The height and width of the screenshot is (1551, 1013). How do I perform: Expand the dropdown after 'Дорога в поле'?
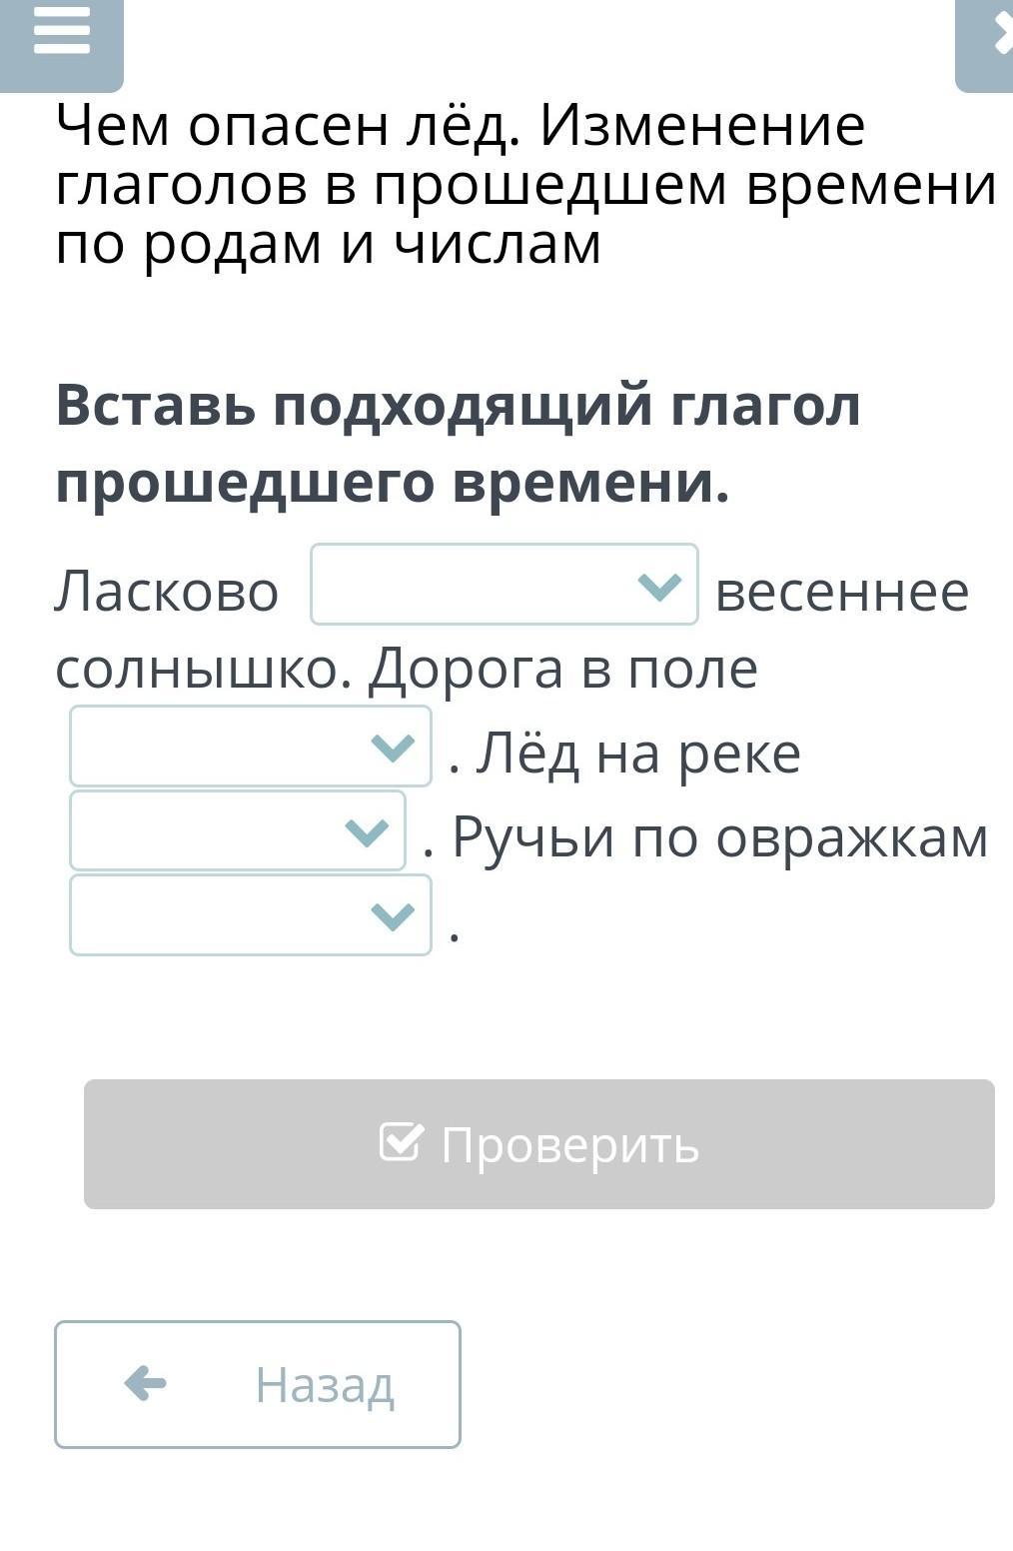[x=251, y=747]
